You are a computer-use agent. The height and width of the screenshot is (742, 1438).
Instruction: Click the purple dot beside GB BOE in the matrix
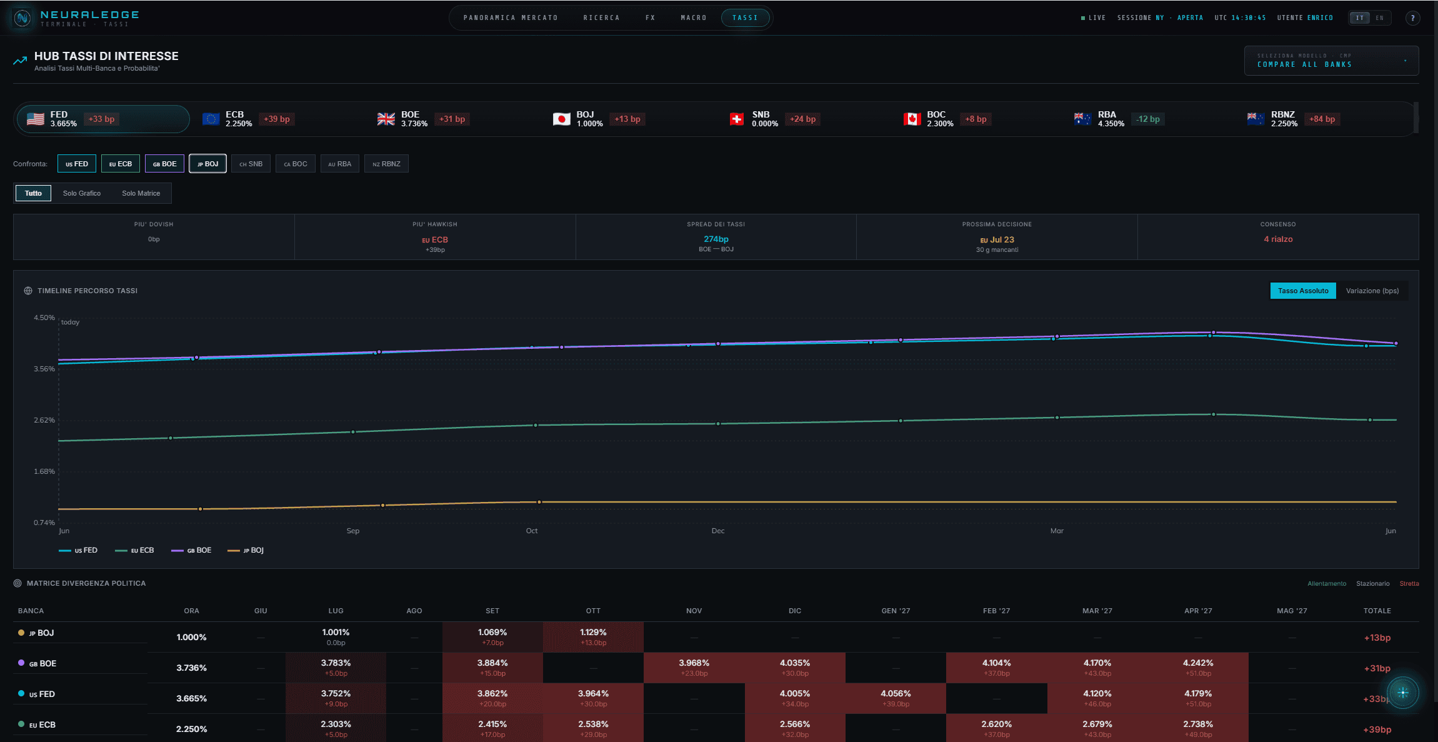pyautogui.click(x=21, y=663)
